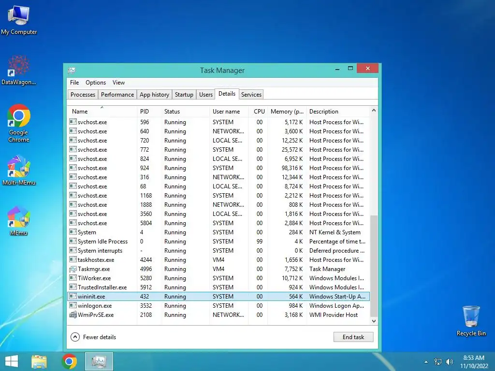The width and height of the screenshot is (495, 371).
Task: Open the My Computer desktop icon
Action: (x=19, y=20)
